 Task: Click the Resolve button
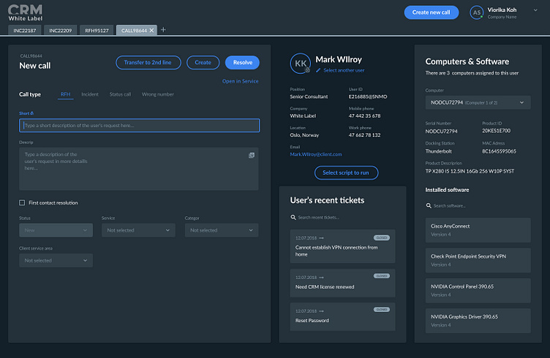pos(242,63)
